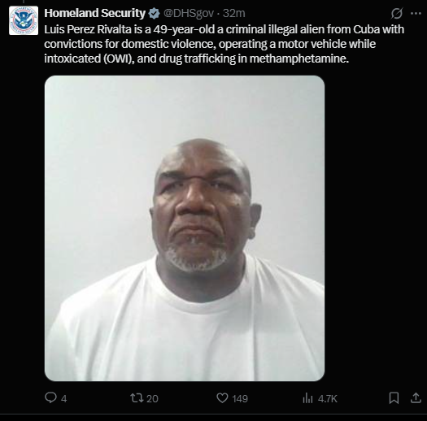The width and height of the screenshot is (427, 421).
Task: Click the blue verified badge
Action: tap(155, 14)
